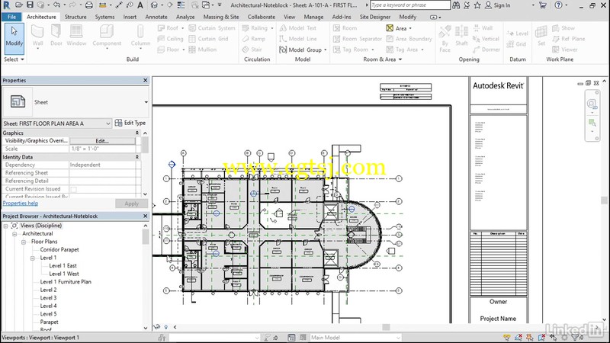Select Level 1 East in Project Browser
This screenshot has width=610, height=343.
63,265
